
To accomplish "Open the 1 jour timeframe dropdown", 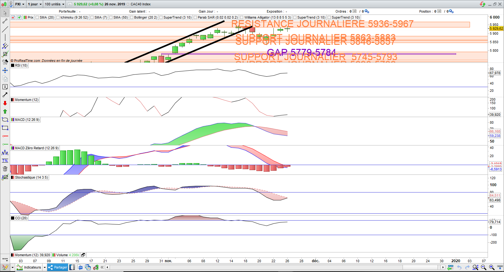I will (x=35, y=4).
